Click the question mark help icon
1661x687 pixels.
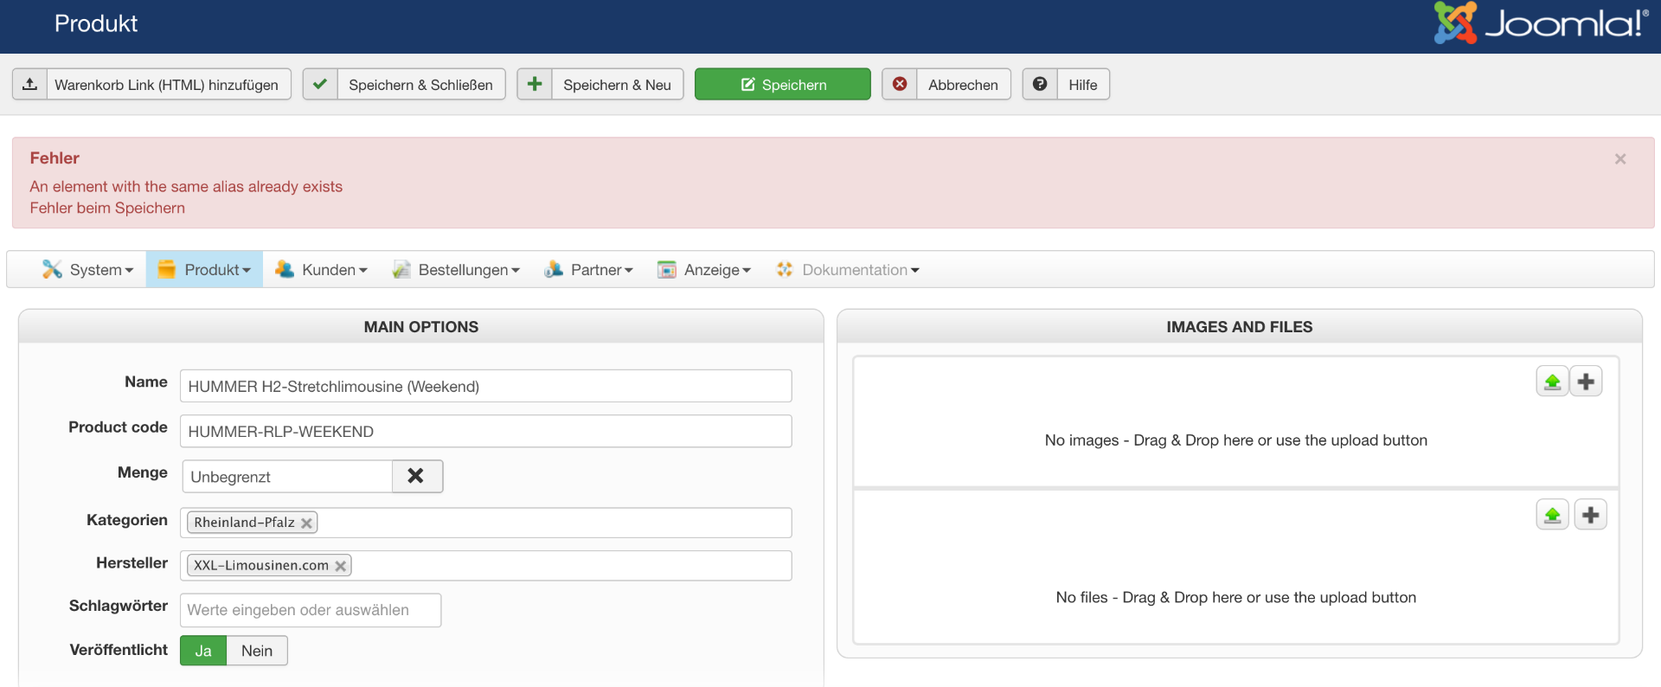tap(1040, 84)
